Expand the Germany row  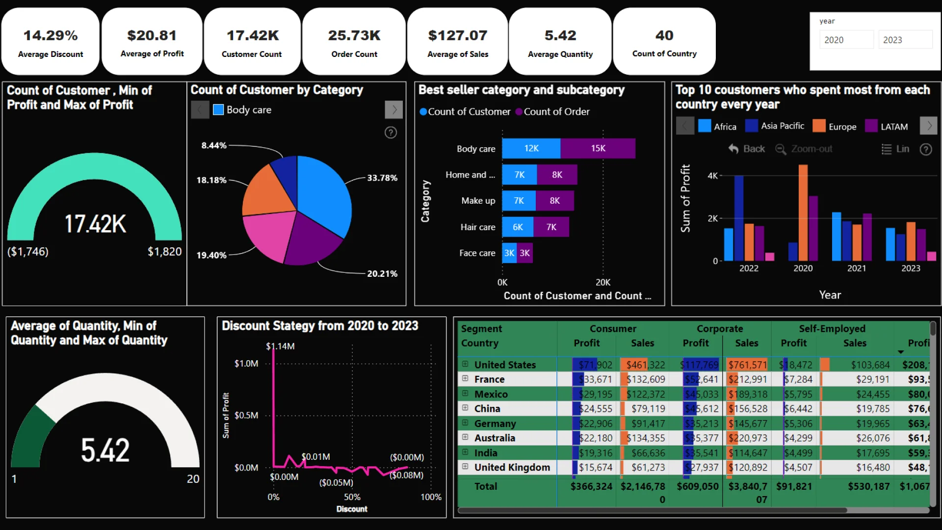[x=465, y=423]
